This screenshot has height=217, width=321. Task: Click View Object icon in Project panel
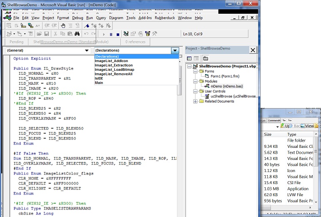196,58
